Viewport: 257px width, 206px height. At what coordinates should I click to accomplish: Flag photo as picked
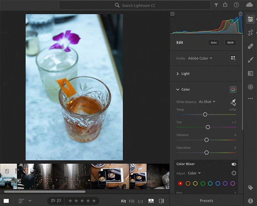pos(53,201)
